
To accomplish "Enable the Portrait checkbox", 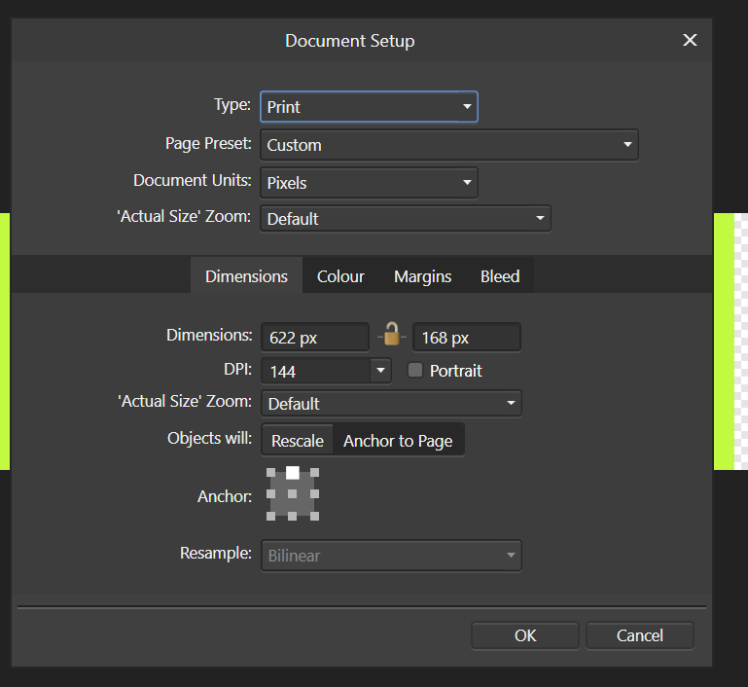I will coord(415,370).
